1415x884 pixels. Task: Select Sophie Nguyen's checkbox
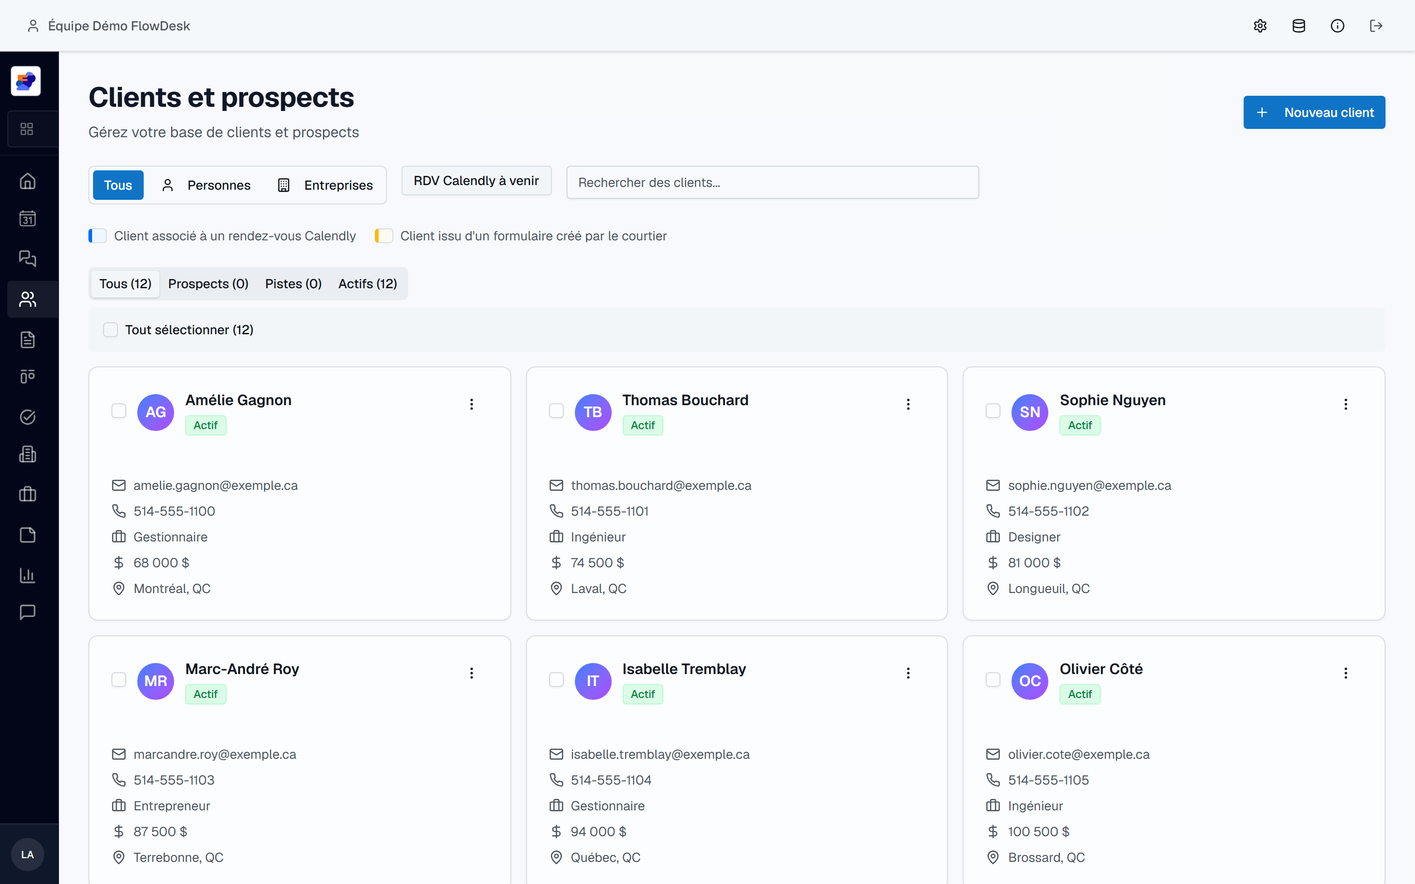point(993,411)
